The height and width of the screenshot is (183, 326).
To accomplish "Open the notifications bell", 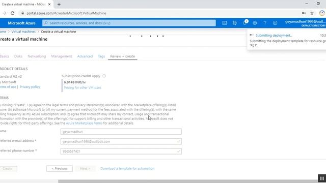I will coord(245,22).
